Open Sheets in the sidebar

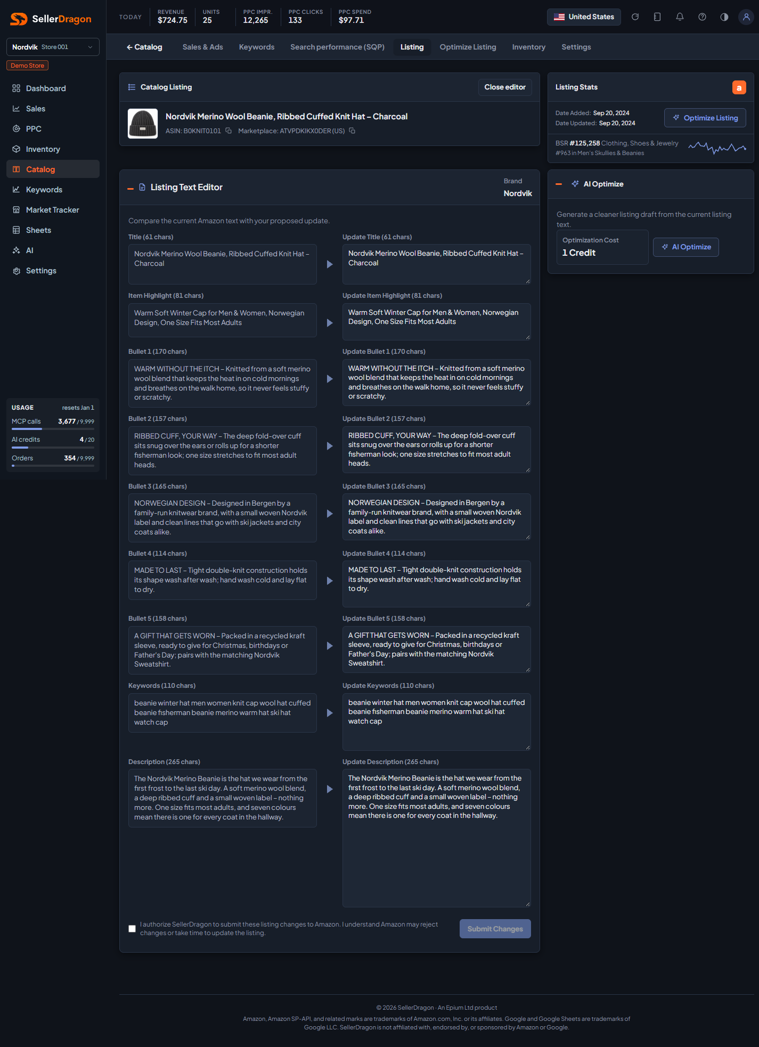53,230
